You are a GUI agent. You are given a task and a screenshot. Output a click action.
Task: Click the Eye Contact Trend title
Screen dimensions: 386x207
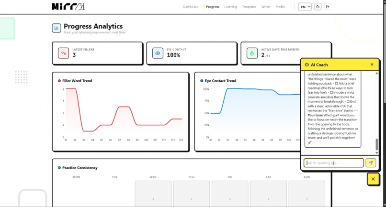click(220, 81)
